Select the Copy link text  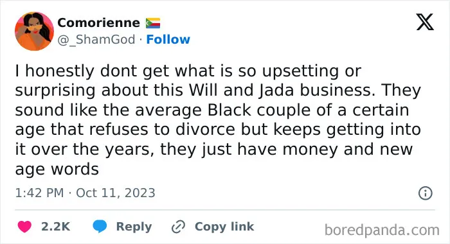[x=224, y=227]
